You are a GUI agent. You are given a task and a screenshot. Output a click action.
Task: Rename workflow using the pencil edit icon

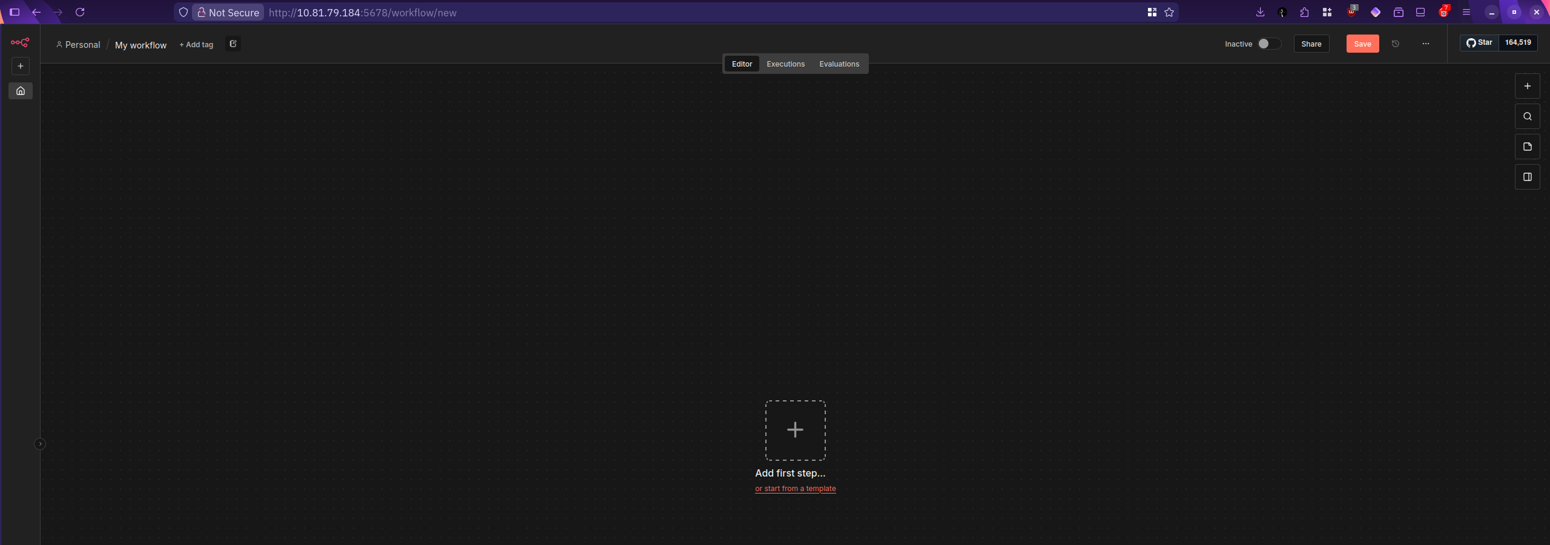coord(232,44)
